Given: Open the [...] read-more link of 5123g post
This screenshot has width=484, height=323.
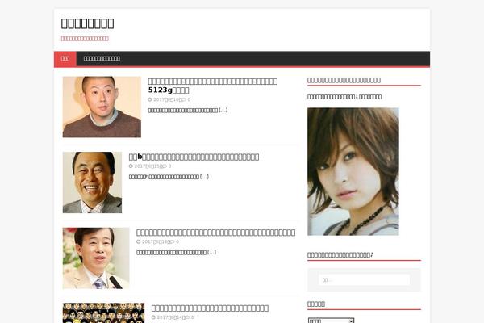Looking at the screenshot, I should coord(223,110).
